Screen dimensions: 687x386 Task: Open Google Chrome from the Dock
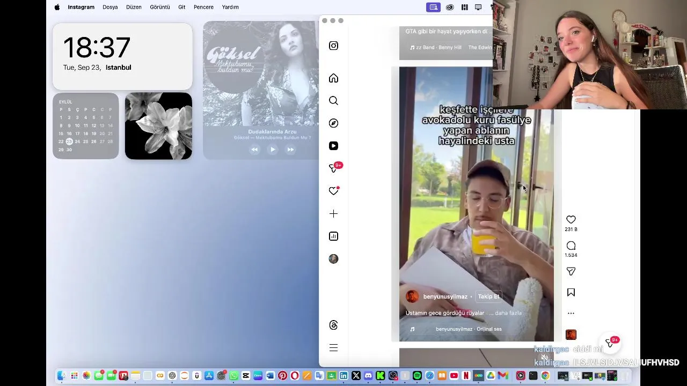pyautogui.click(x=545, y=376)
